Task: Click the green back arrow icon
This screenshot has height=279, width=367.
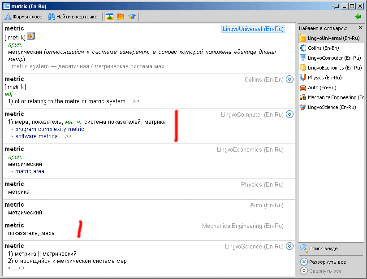Action: (x=358, y=17)
